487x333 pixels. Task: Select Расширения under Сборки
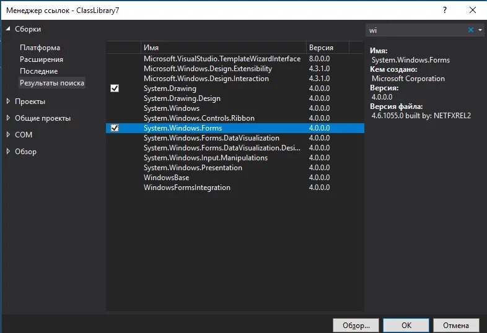coord(42,59)
